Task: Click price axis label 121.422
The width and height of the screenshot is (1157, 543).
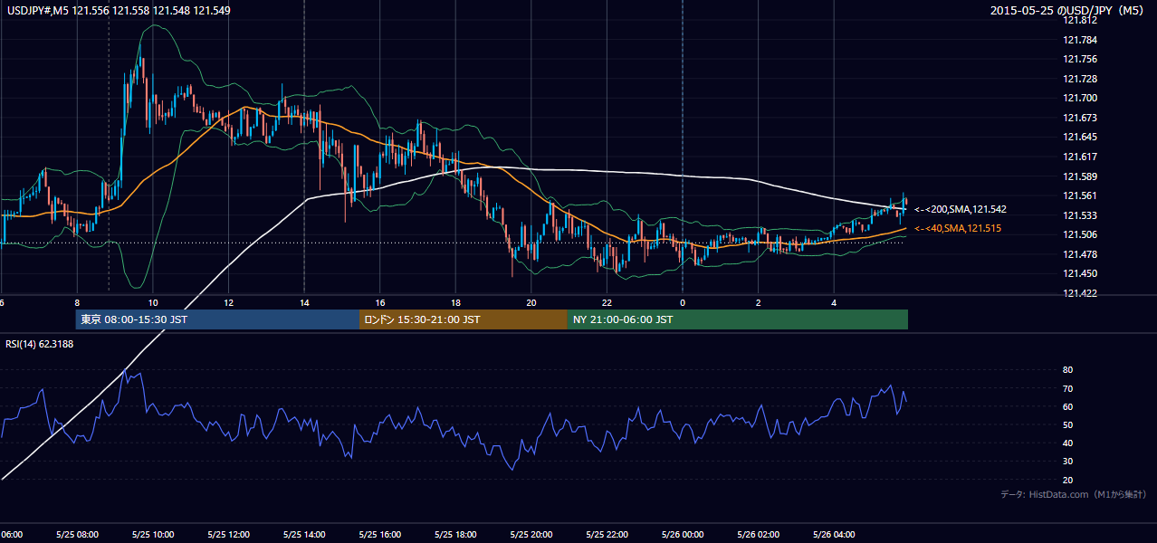Action: click(1080, 293)
